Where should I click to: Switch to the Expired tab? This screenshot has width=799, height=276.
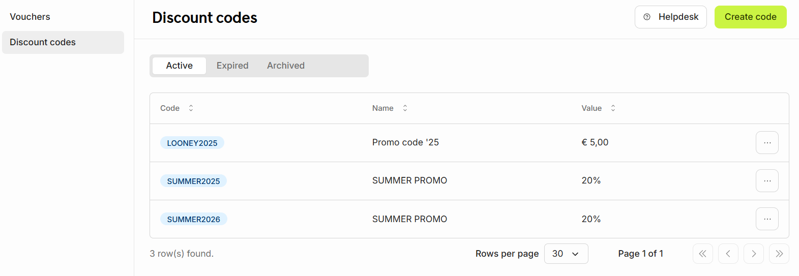tap(232, 66)
